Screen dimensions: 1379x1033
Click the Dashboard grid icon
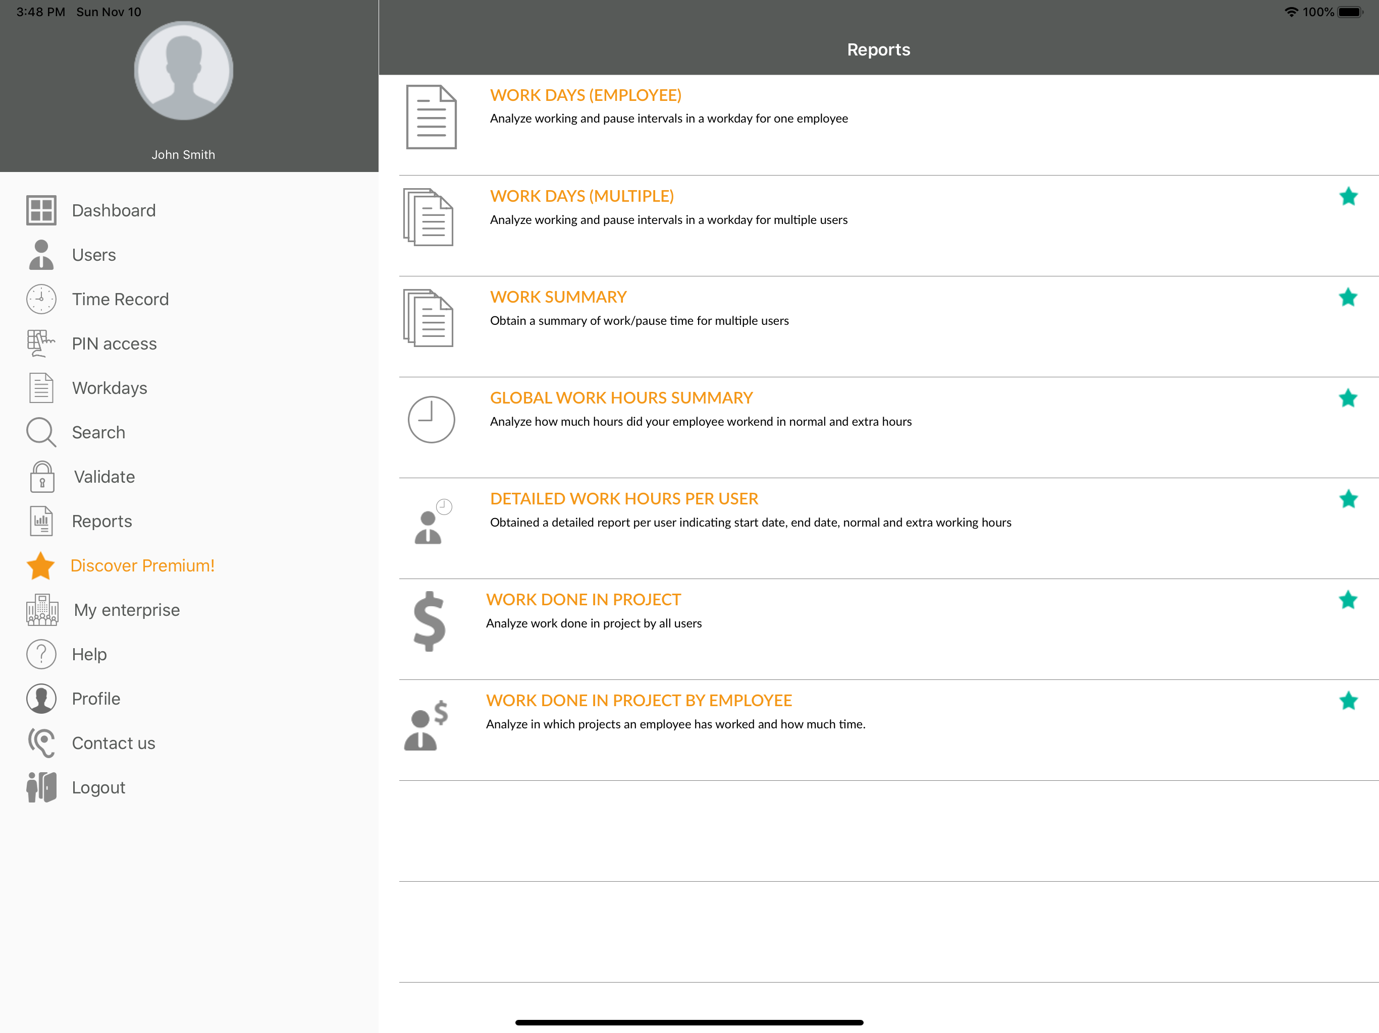pos(41,211)
